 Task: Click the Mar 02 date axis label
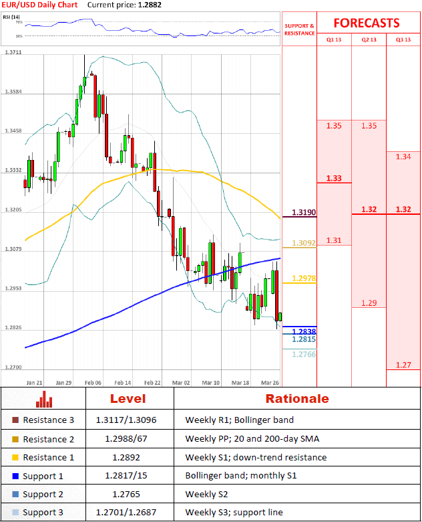click(x=181, y=383)
